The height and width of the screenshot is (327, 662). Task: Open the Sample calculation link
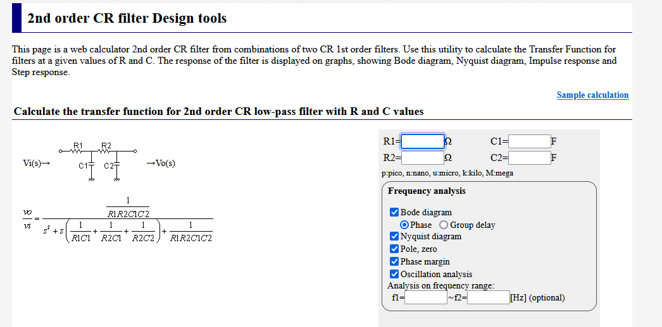click(593, 95)
